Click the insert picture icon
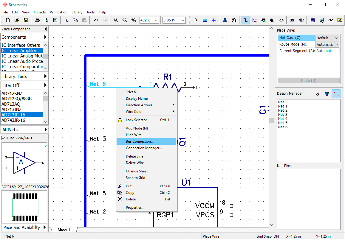The image size is (345, 240). pyautogui.click(x=340, y=20)
